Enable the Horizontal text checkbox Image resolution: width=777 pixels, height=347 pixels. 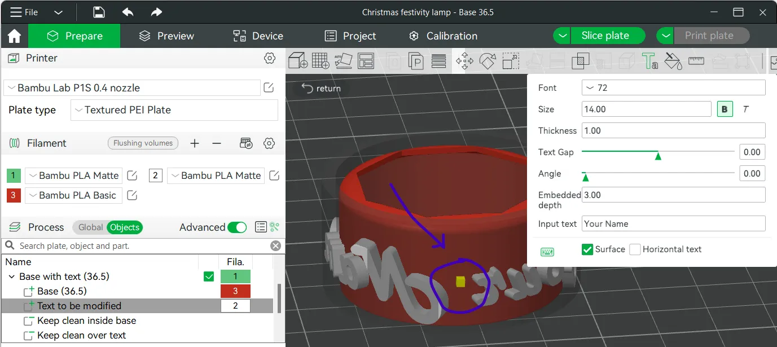[635, 249]
